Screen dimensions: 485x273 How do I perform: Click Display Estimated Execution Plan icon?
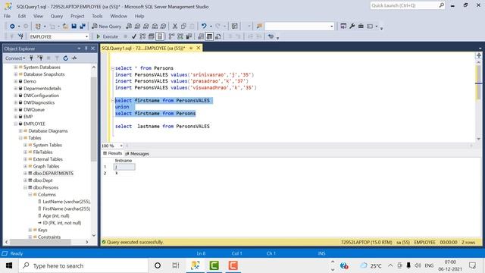click(x=142, y=36)
